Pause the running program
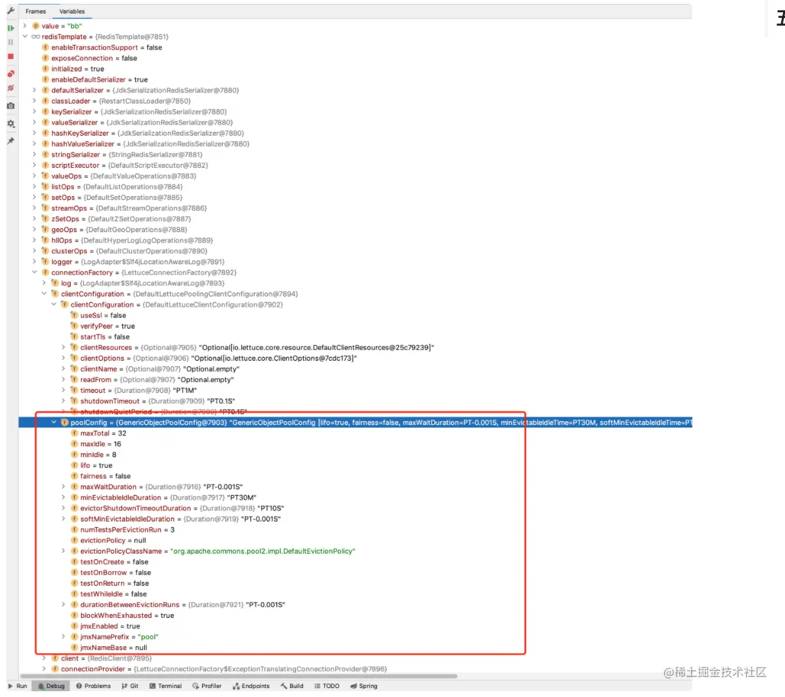785x697 pixels. pyautogui.click(x=10, y=42)
